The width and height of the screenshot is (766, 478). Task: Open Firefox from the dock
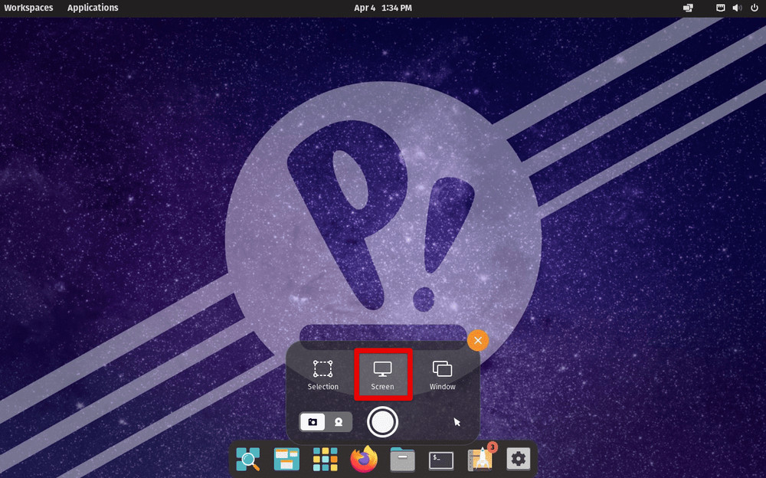[x=363, y=460]
